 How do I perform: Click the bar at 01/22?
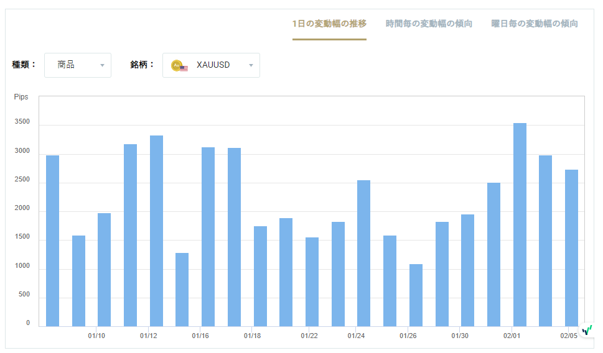pos(312,282)
